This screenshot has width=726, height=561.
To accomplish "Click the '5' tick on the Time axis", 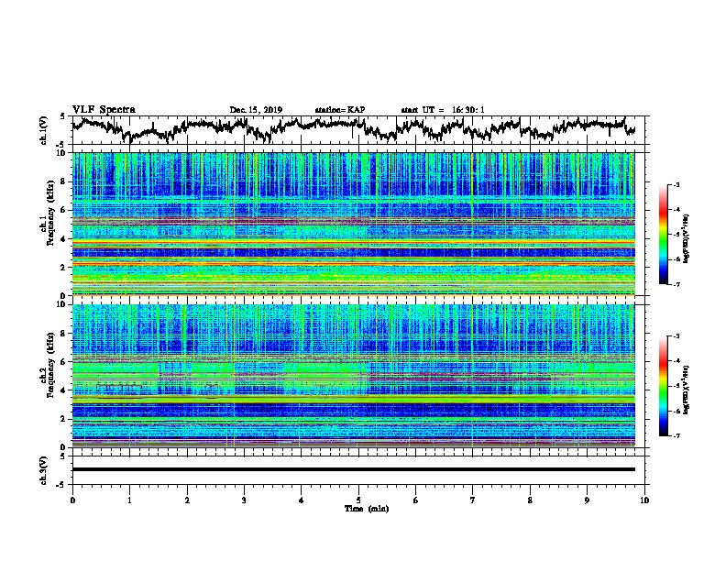I will click(x=358, y=500).
